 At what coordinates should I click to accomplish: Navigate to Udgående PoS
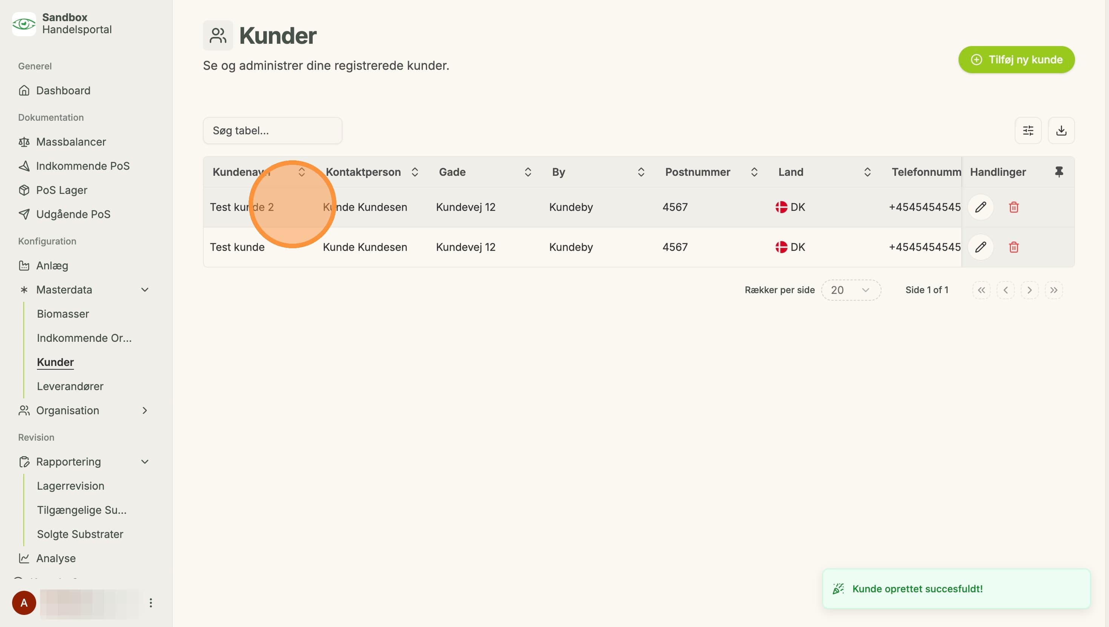(x=73, y=214)
